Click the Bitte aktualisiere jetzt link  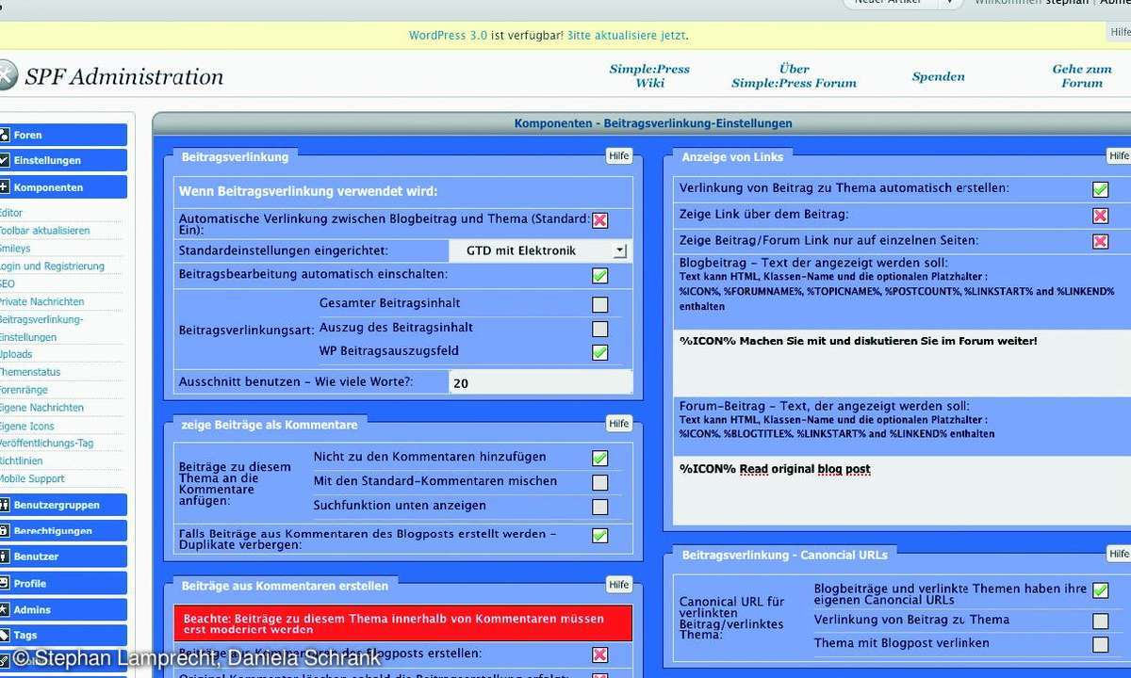click(627, 36)
